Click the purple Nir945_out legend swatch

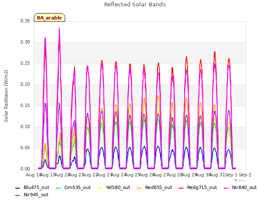point(18,195)
